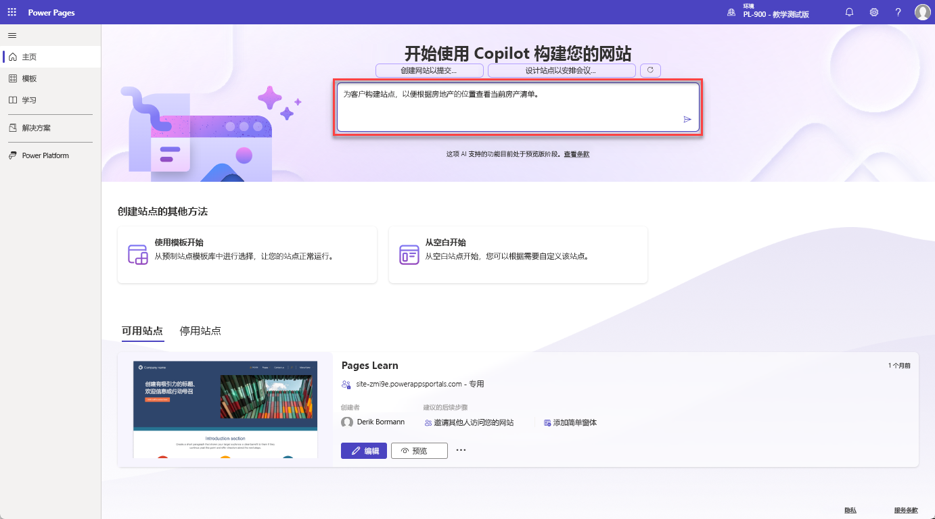Click the solutions icon next to 解决方案
Image resolution: width=935 pixels, height=519 pixels.
13,128
